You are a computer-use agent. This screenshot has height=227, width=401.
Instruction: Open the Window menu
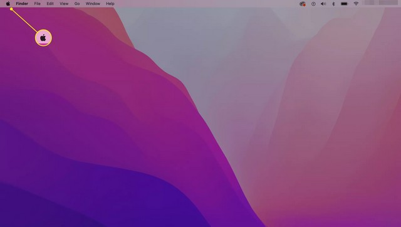tap(93, 4)
